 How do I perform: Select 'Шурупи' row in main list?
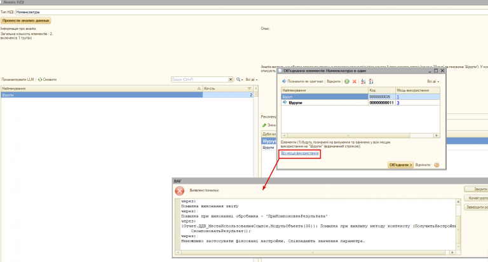(x=127, y=95)
